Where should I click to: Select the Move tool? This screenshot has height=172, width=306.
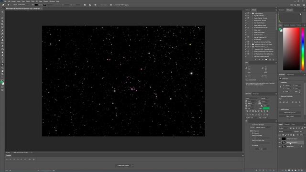(2, 12)
